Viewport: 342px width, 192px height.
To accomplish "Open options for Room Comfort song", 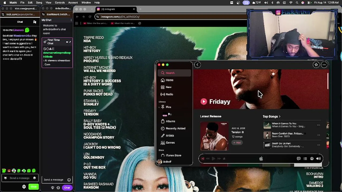I will pos(318,135).
